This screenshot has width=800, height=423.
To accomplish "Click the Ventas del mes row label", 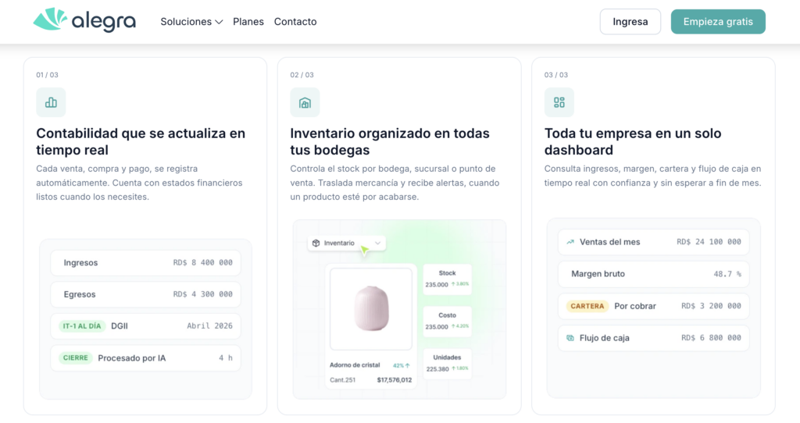I will coord(609,242).
